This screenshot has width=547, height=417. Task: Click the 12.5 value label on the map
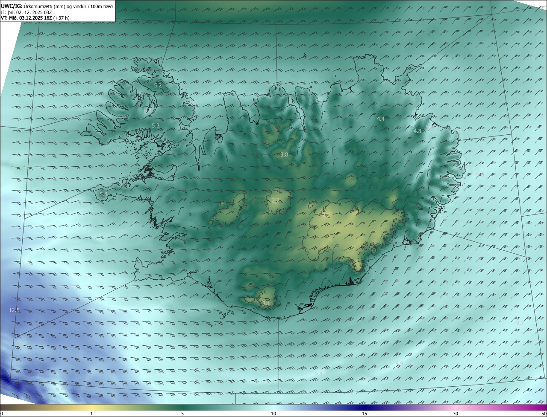pyautogui.click(x=15, y=310)
